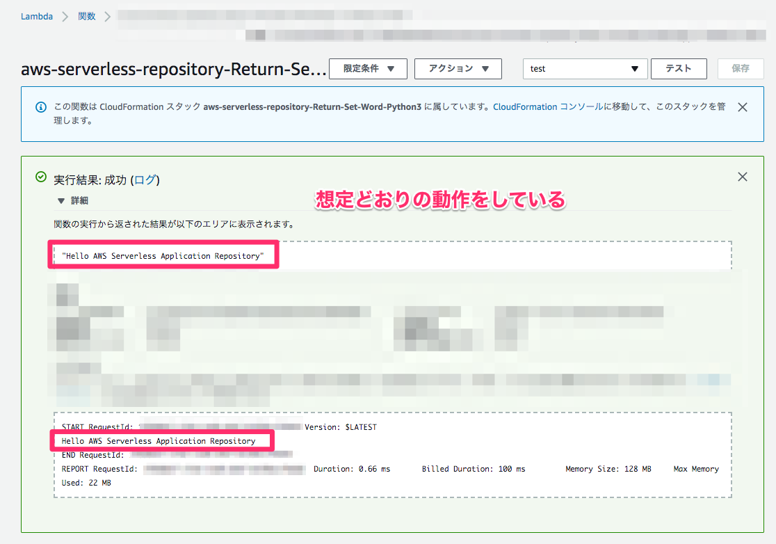Open the アクション dropdown
Viewport: 776px width, 544px height.
point(458,69)
